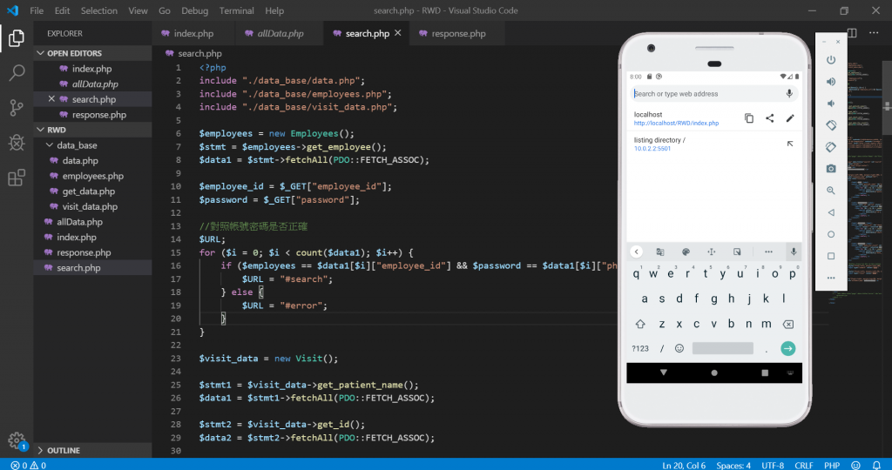Open notifications bell in status bar
The height and width of the screenshot is (470, 892).
[x=876, y=465]
